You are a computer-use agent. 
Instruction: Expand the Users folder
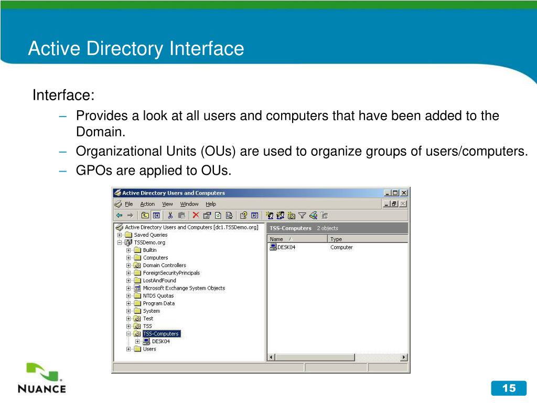pos(128,349)
